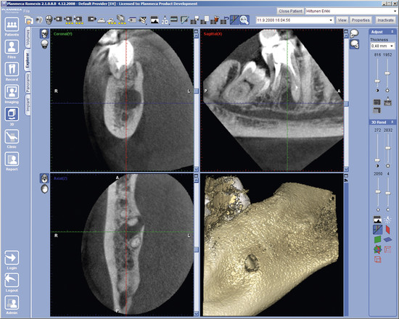This screenshot has width=399, height=319.
Task: Toggle blue axial plane visibility in 3D
Action: click(x=388, y=239)
